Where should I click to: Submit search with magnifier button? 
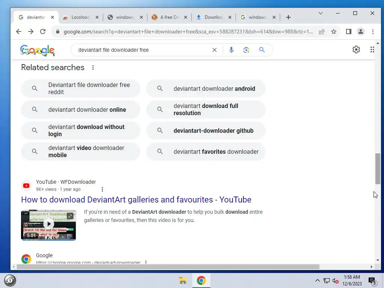tap(262, 50)
